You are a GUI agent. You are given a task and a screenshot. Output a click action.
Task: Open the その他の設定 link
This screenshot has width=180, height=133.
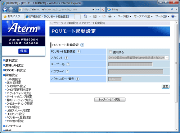coord(15,121)
